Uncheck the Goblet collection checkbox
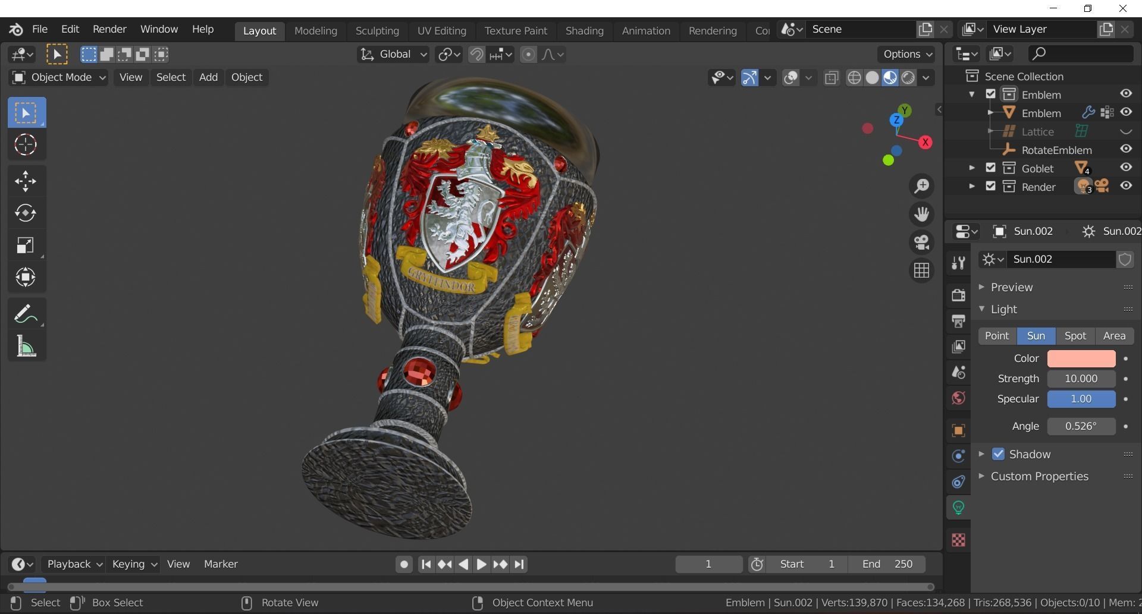The width and height of the screenshot is (1142, 614). [990, 168]
